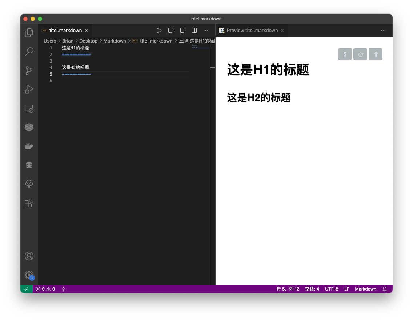Click line 4 text 这是H2的标题 in editor
This screenshot has height=320, width=413.
click(x=75, y=67)
